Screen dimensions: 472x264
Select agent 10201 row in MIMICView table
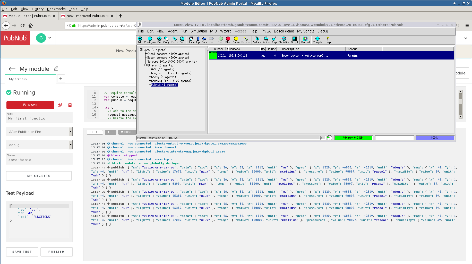coord(331,56)
